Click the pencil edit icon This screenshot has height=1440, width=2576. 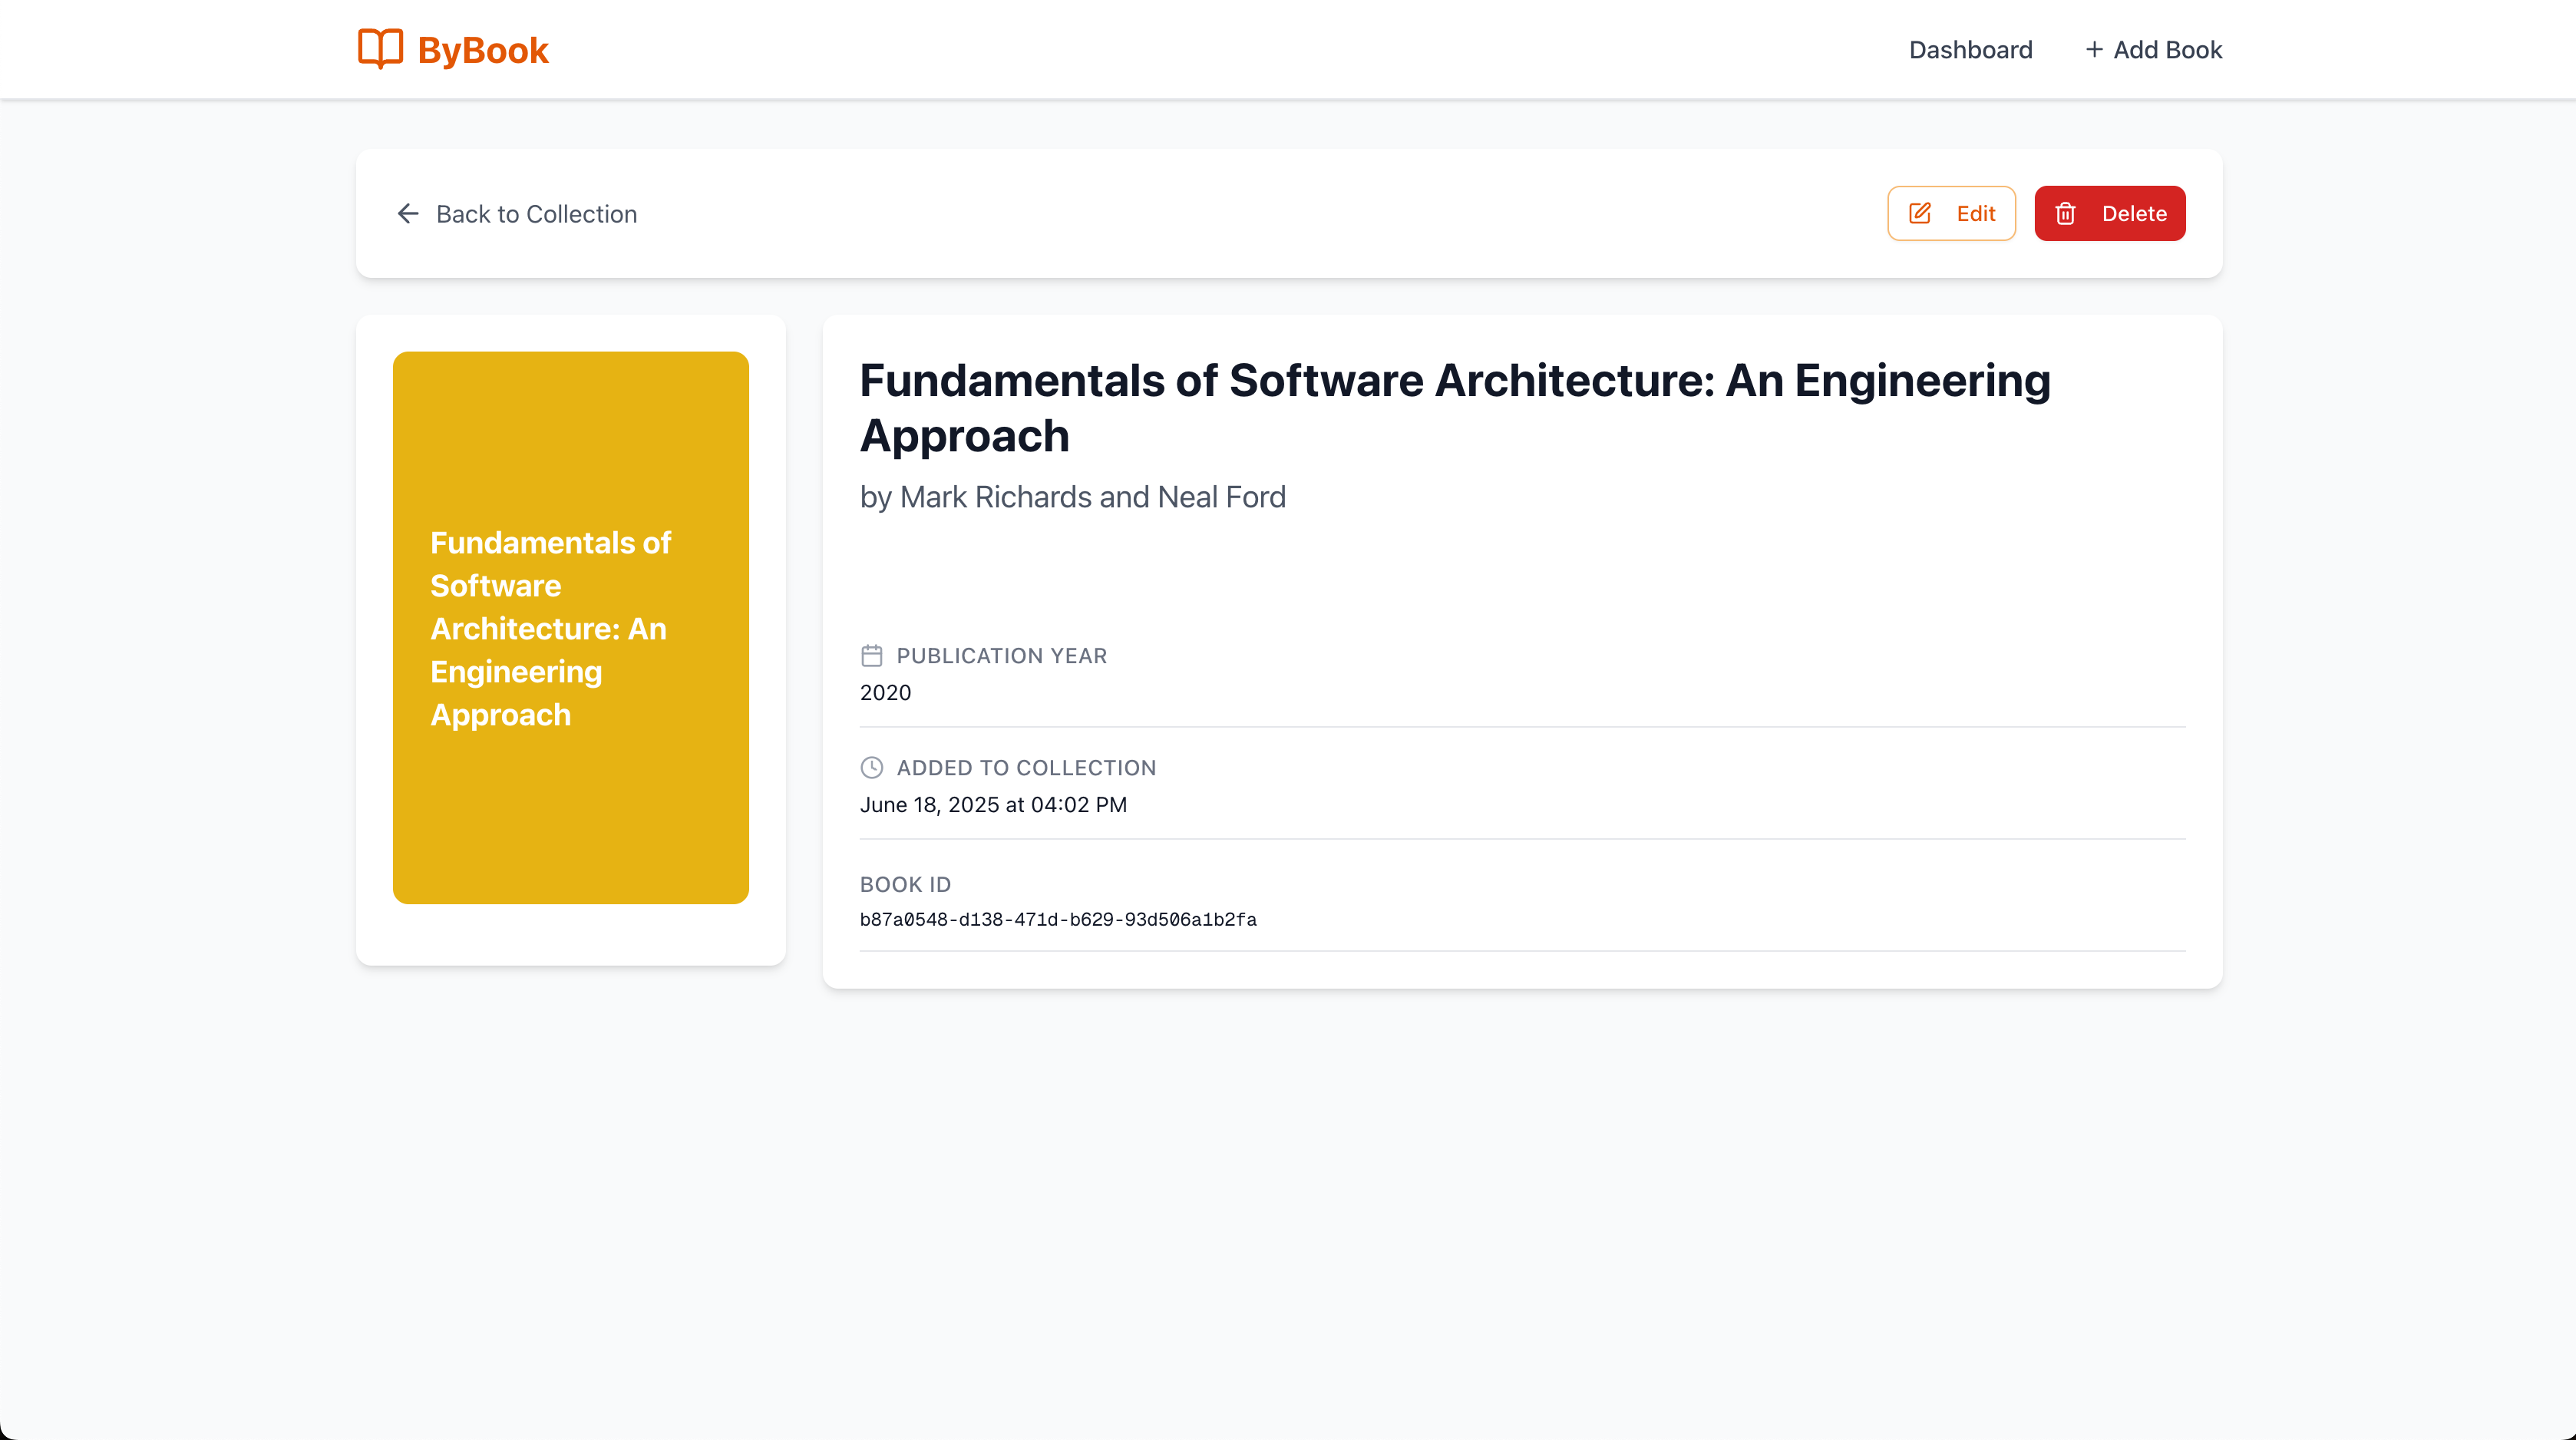pyautogui.click(x=1920, y=214)
